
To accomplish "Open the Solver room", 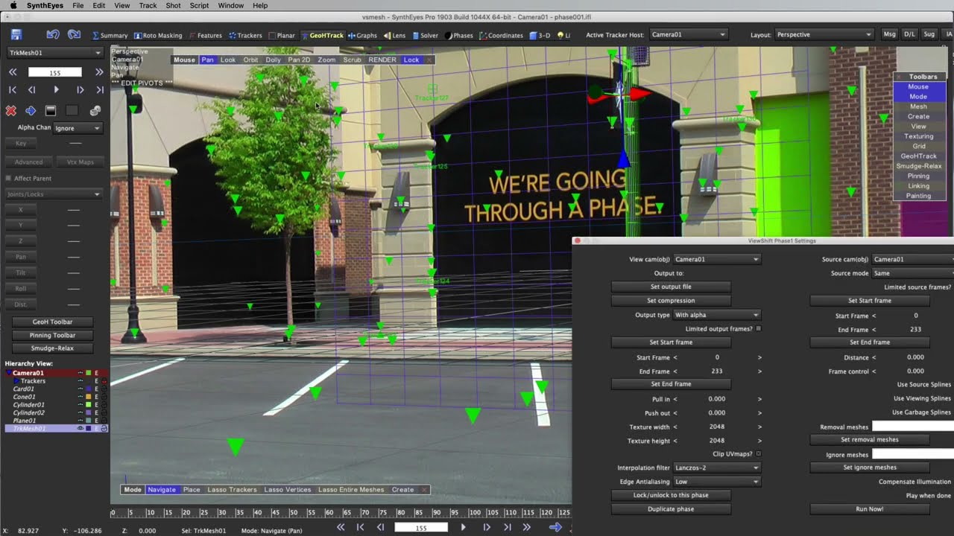I will 425,35.
